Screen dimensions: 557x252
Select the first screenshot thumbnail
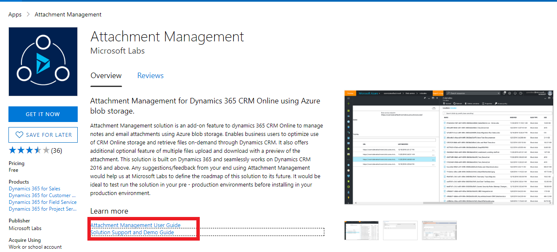click(x=361, y=230)
